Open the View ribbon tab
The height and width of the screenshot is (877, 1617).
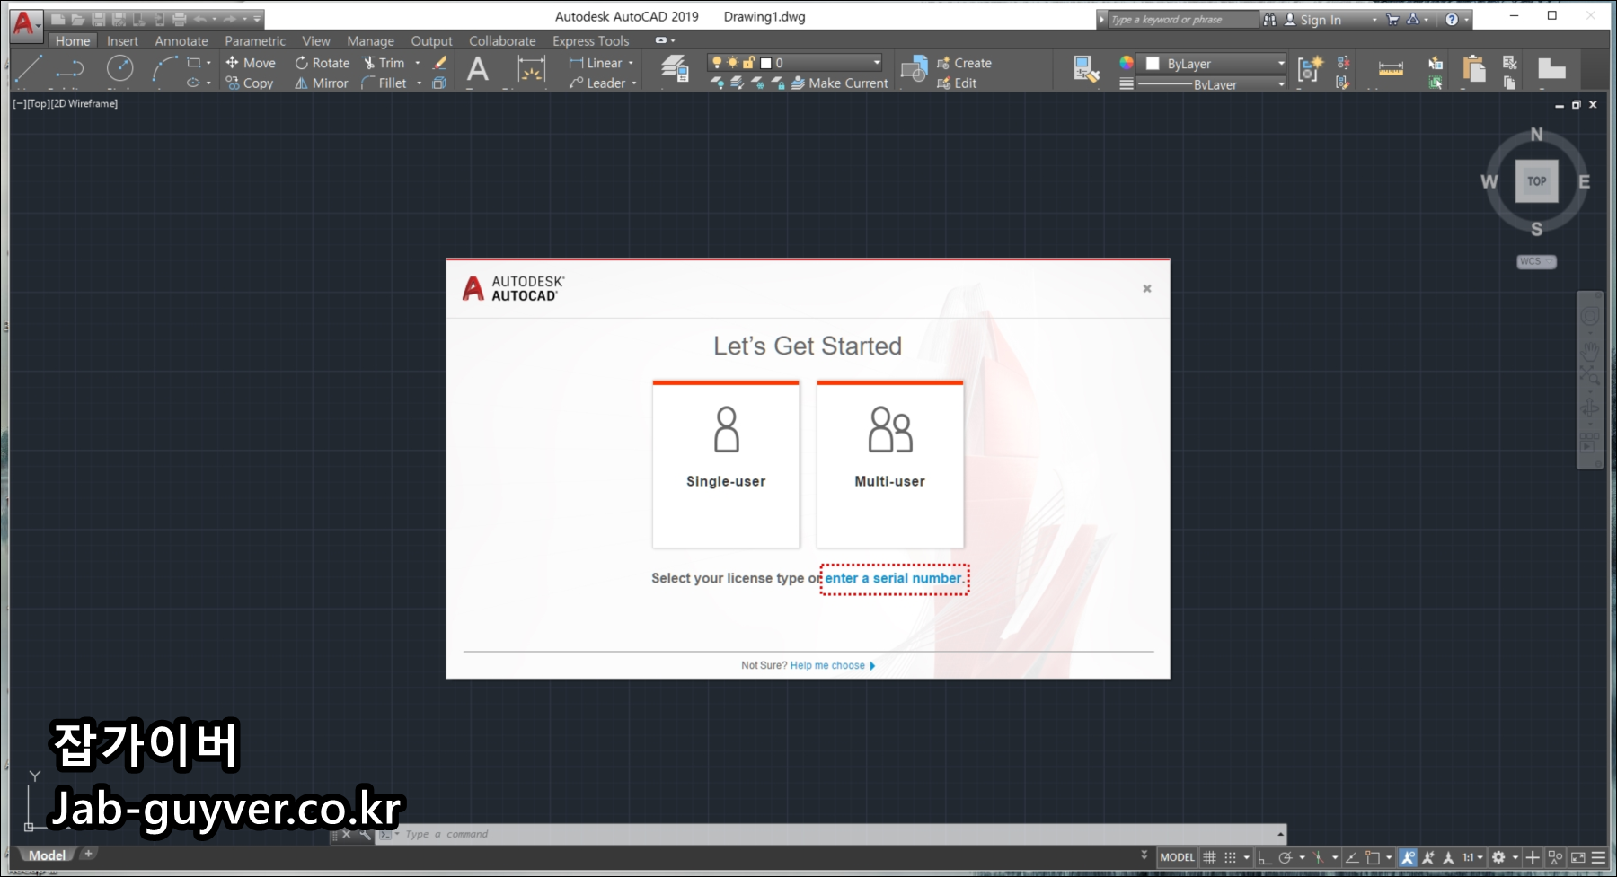click(315, 40)
